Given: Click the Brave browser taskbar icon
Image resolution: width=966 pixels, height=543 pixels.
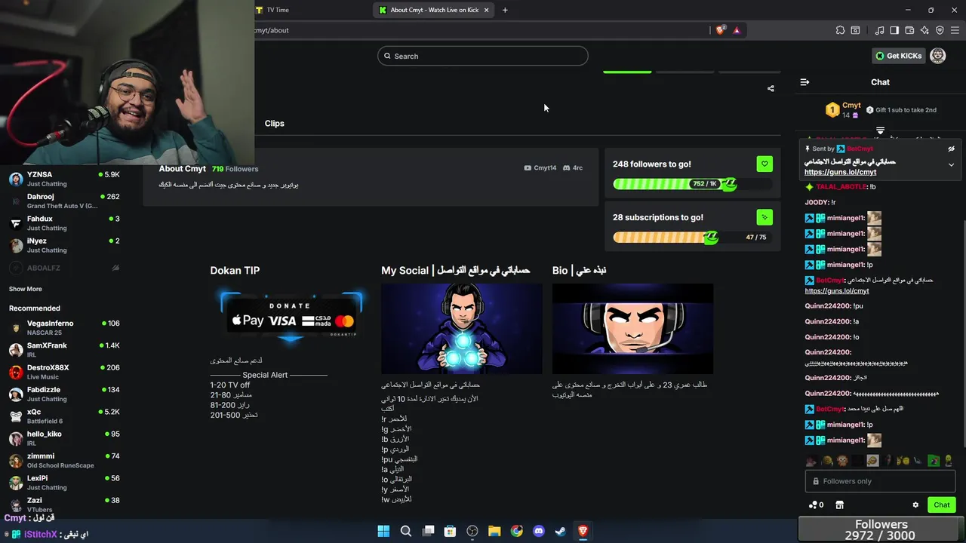Looking at the screenshot, I should tap(583, 531).
